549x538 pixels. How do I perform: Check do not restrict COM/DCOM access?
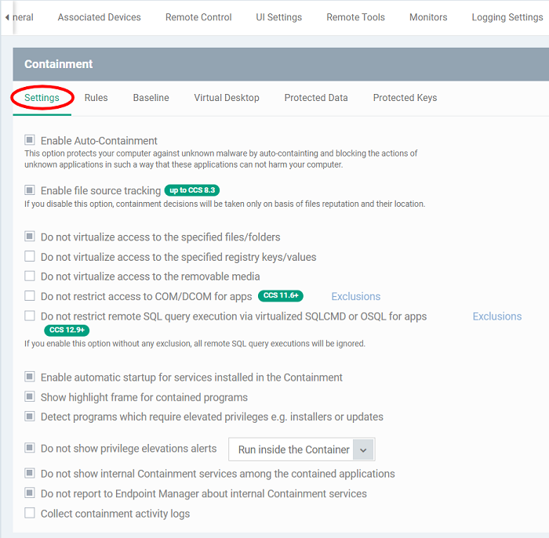click(30, 296)
